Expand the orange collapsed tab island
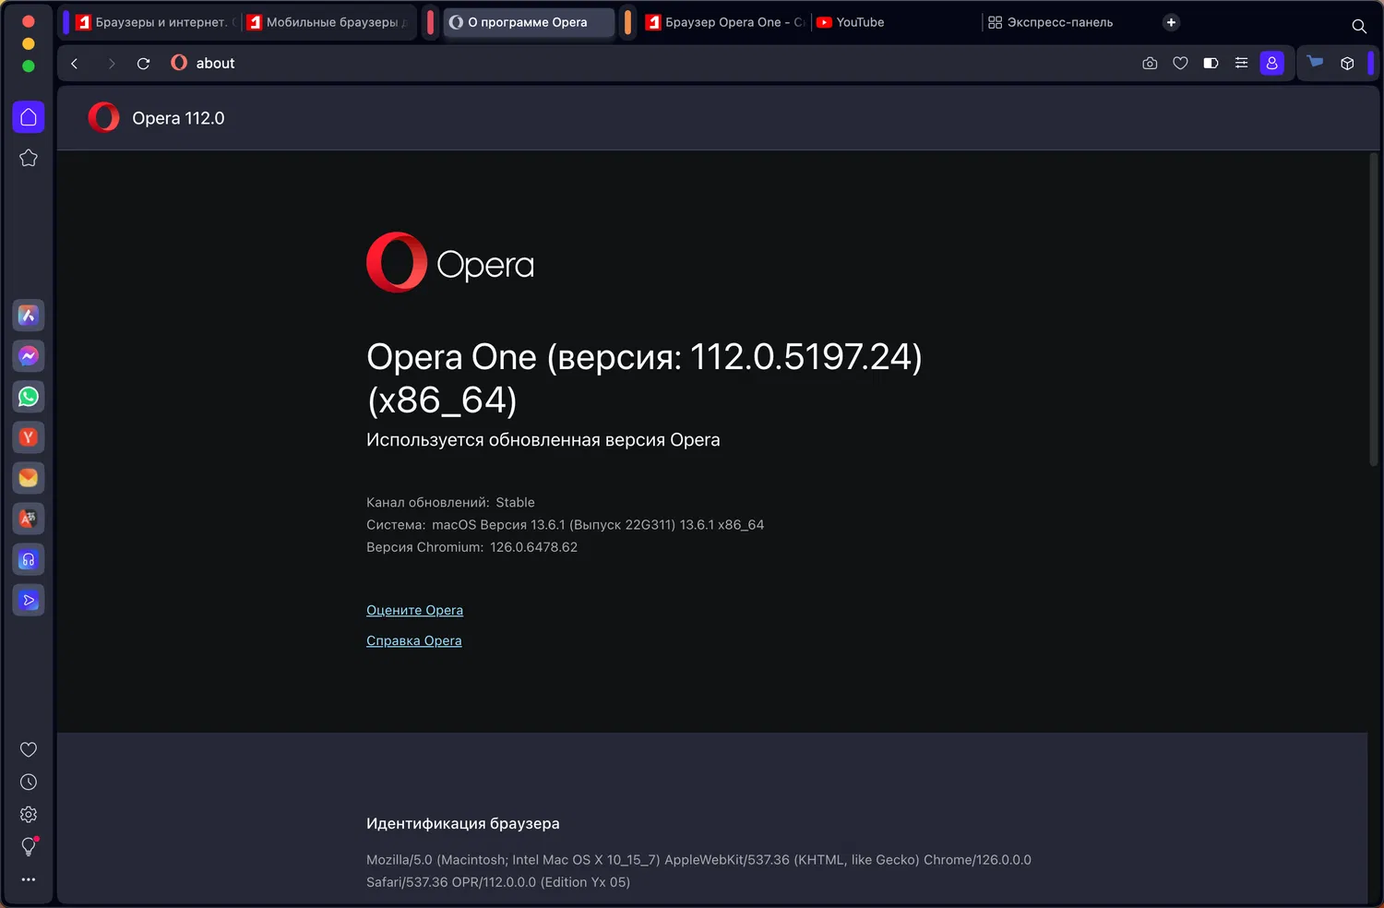The image size is (1384, 908). pos(627,22)
